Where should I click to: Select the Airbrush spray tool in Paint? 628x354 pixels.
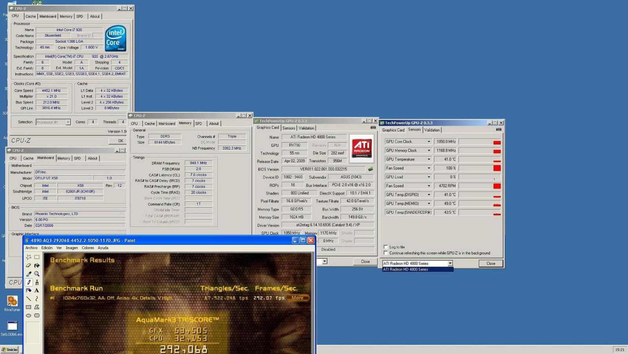tap(29, 290)
